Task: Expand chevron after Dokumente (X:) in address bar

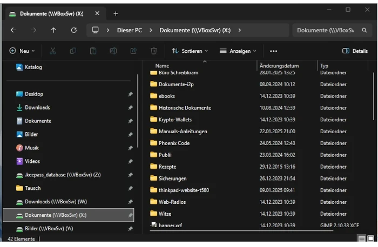Action: pos(239,30)
